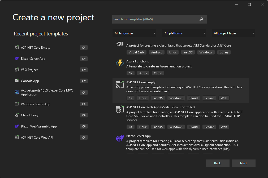Viewport: 268px width, 178px height.
Task: Click the Azure Functions lightning bolt icon
Action: click(x=120, y=63)
